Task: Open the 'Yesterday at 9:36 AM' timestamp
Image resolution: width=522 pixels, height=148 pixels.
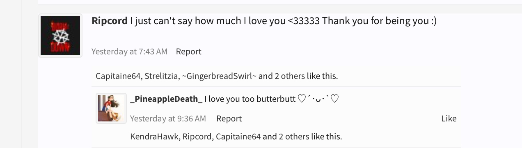Action: coord(168,119)
